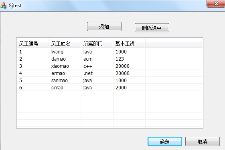Click the 基本工资 column header

click(x=129, y=43)
